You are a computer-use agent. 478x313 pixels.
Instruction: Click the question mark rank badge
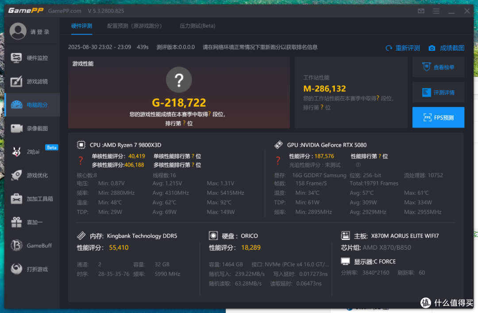(x=179, y=80)
